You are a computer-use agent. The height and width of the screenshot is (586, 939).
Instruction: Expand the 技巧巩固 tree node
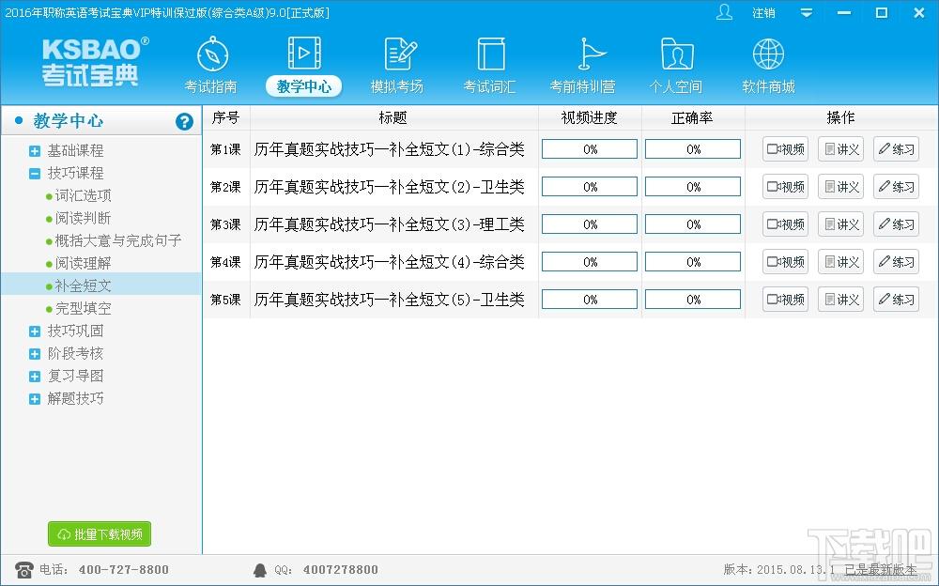[x=35, y=332]
